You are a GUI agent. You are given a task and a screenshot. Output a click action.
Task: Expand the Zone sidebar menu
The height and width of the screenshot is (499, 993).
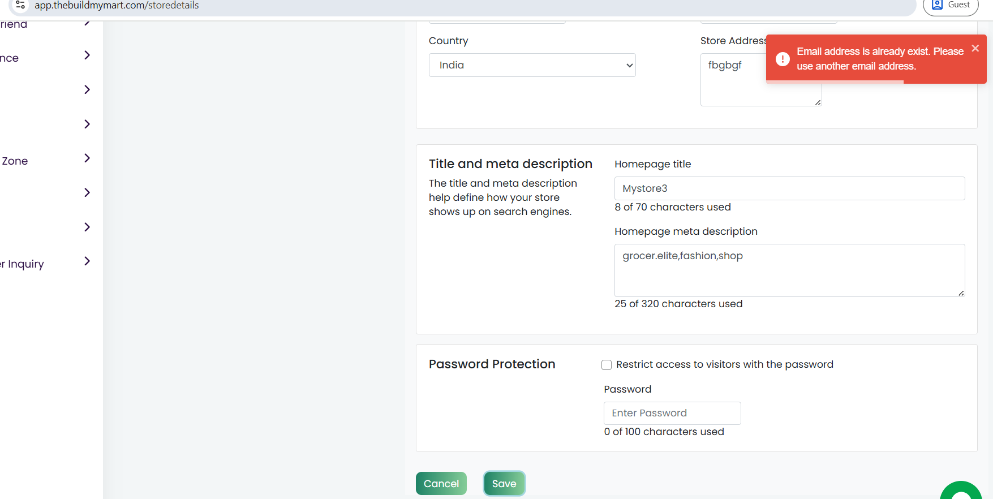click(x=87, y=158)
